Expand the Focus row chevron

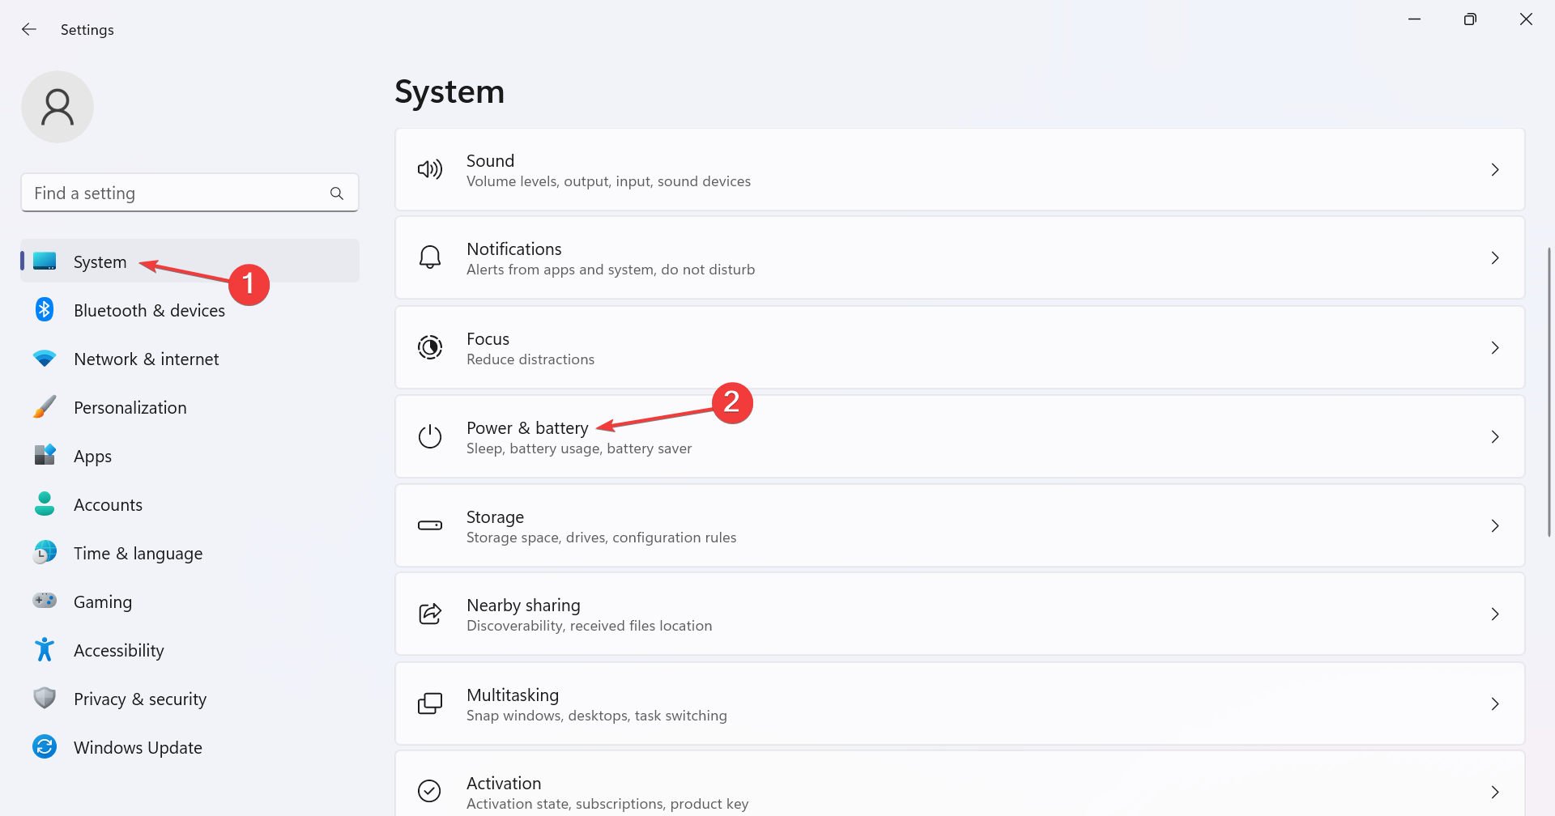1495,348
